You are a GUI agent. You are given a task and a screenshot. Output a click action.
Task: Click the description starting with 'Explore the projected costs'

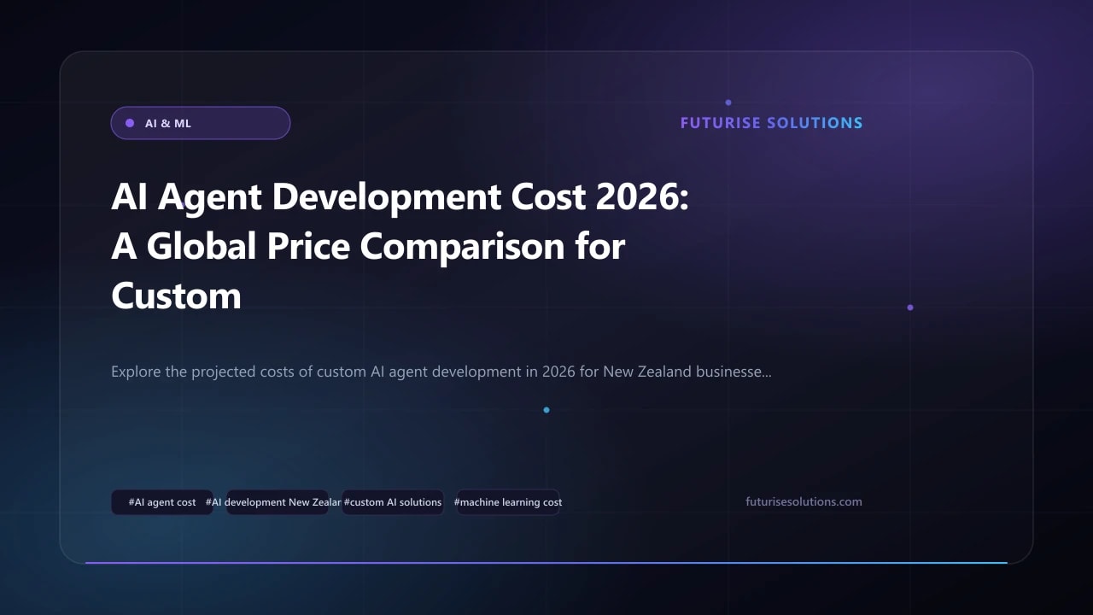[441, 372]
